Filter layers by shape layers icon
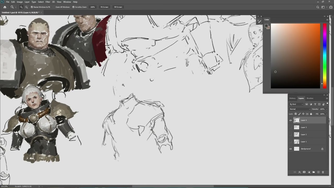This screenshot has height=188, width=334. 319,104
